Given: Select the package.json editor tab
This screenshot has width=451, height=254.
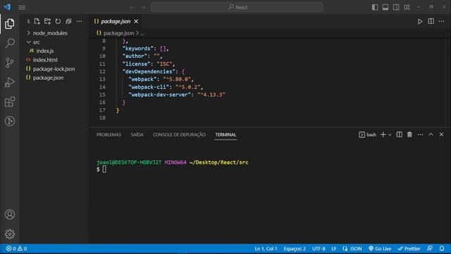Looking at the screenshot, I should coord(116,21).
